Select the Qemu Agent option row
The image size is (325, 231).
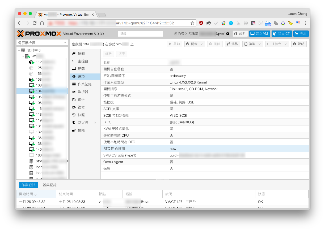pyautogui.click(x=205, y=162)
